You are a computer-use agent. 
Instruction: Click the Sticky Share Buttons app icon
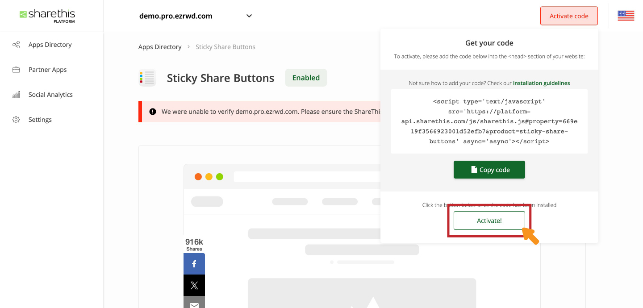pyautogui.click(x=147, y=78)
